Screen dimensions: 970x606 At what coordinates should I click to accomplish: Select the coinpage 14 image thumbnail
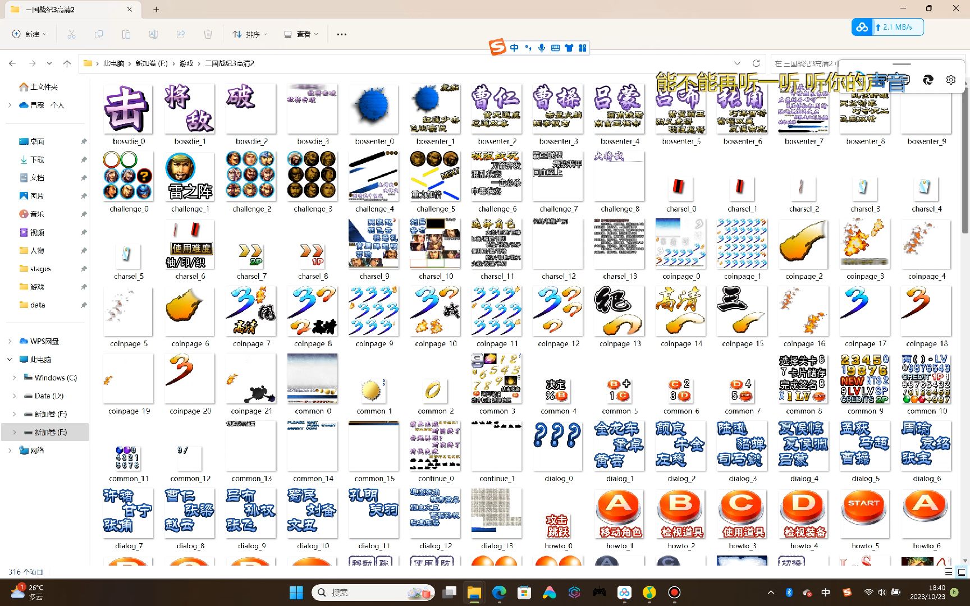pos(681,310)
